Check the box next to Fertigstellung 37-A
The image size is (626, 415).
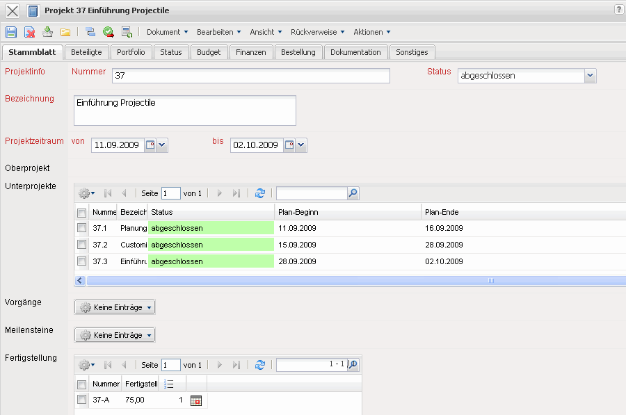(81, 400)
